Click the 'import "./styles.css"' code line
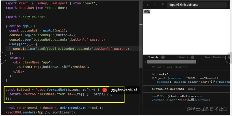The image size is (232, 116). coord(26,17)
